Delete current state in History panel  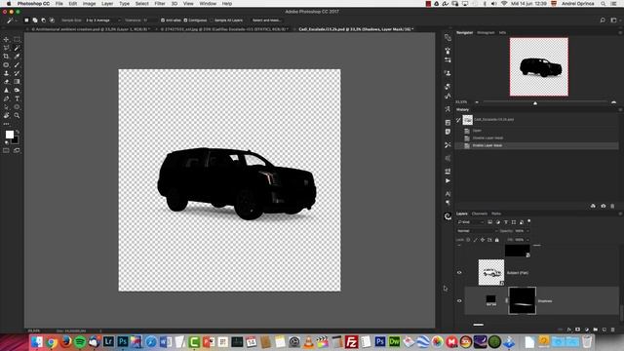[612, 206]
